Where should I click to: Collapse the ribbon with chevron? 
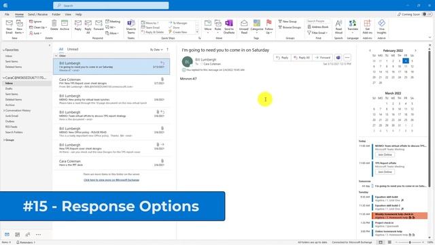click(x=430, y=37)
